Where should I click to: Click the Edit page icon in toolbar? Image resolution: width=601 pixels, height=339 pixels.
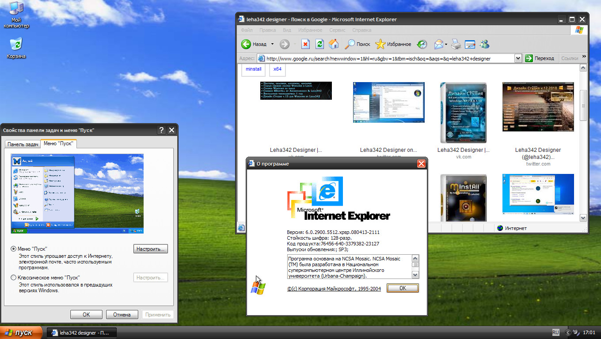coord(470,44)
